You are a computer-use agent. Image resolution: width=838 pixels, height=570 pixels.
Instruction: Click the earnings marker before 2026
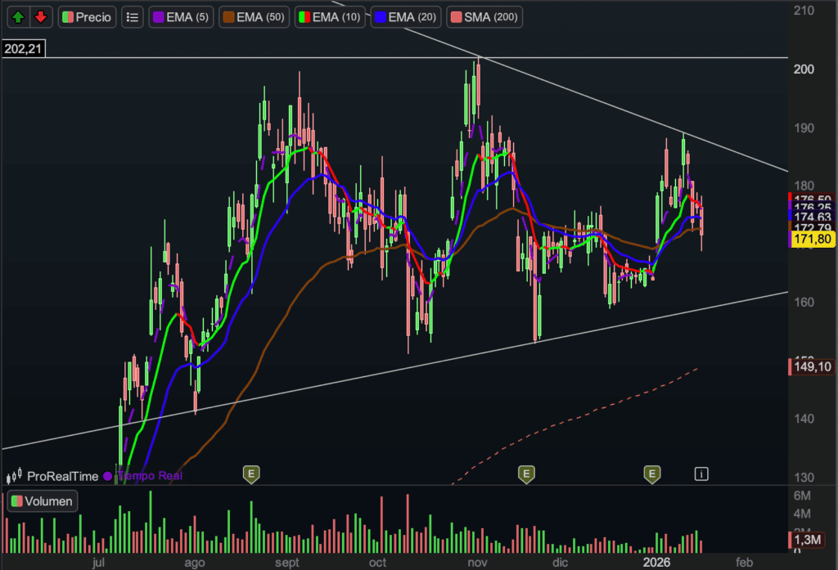652,474
